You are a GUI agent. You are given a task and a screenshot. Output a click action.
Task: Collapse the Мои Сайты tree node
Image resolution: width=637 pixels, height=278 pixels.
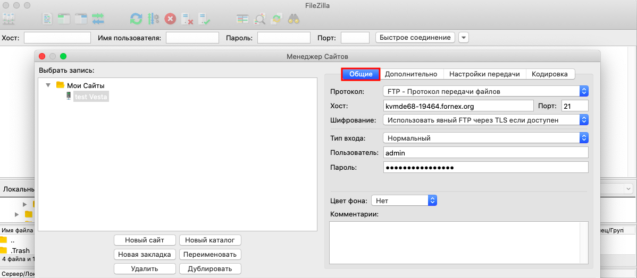click(x=48, y=85)
